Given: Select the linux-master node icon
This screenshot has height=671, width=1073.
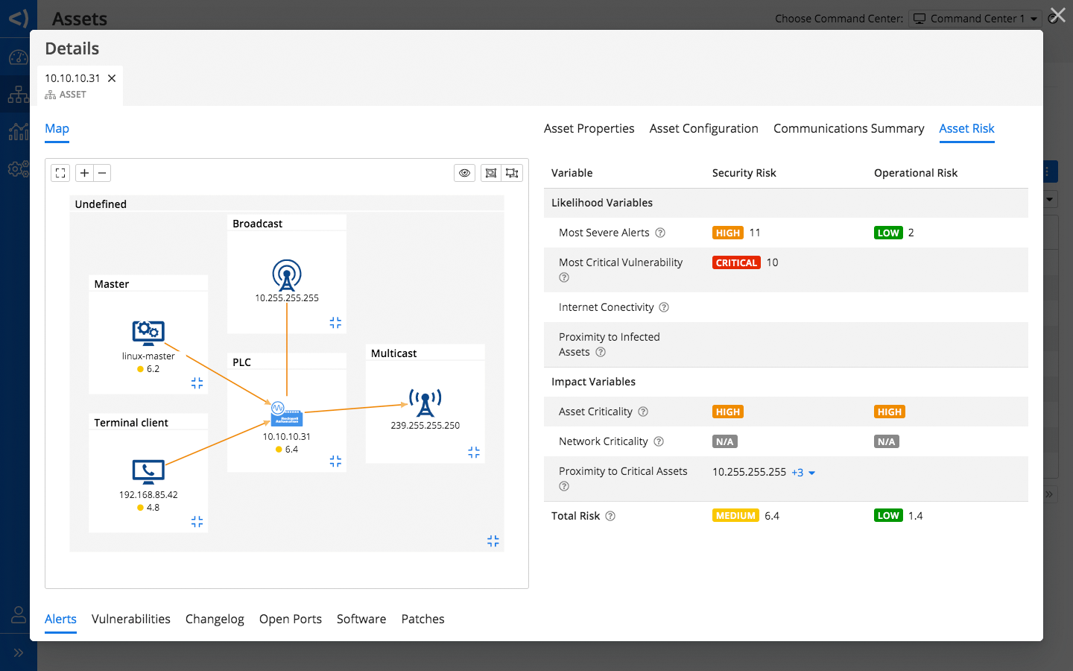Looking at the screenshot, I should [x=148, y=332].
